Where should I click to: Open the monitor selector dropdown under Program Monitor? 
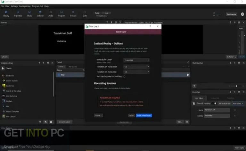tap(231, 57)
